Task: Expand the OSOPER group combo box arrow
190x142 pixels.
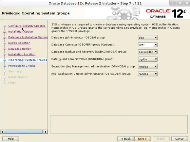Action: click(156, 45)
